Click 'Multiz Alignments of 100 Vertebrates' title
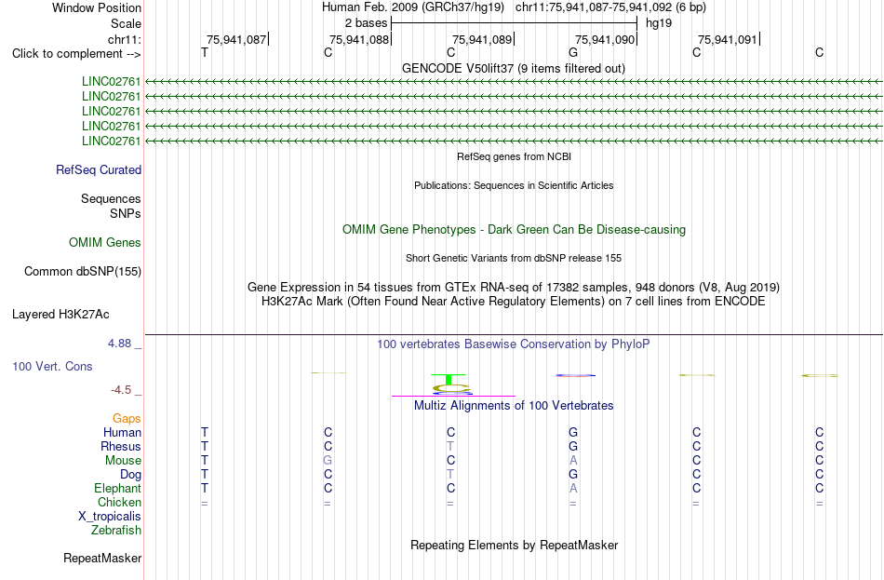884x580 pixels. tap(514, 406)
